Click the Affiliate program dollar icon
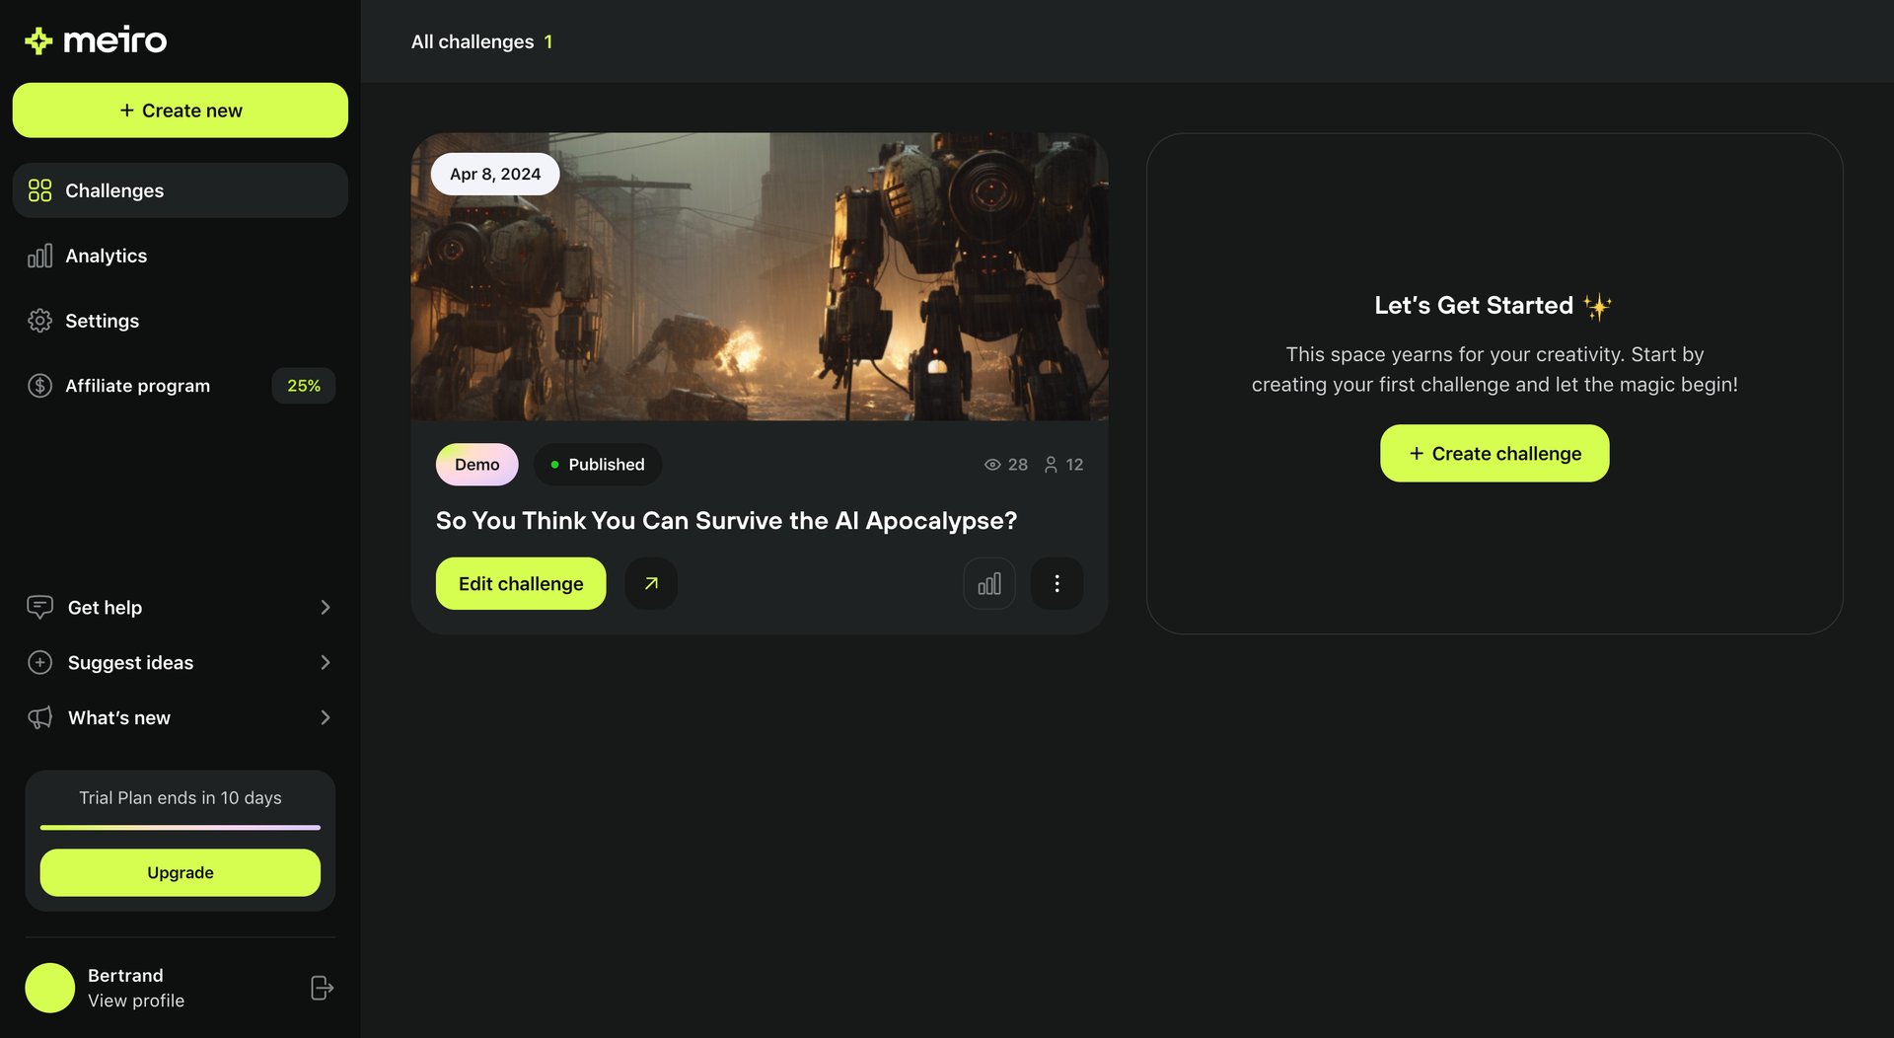 [39, 385]
